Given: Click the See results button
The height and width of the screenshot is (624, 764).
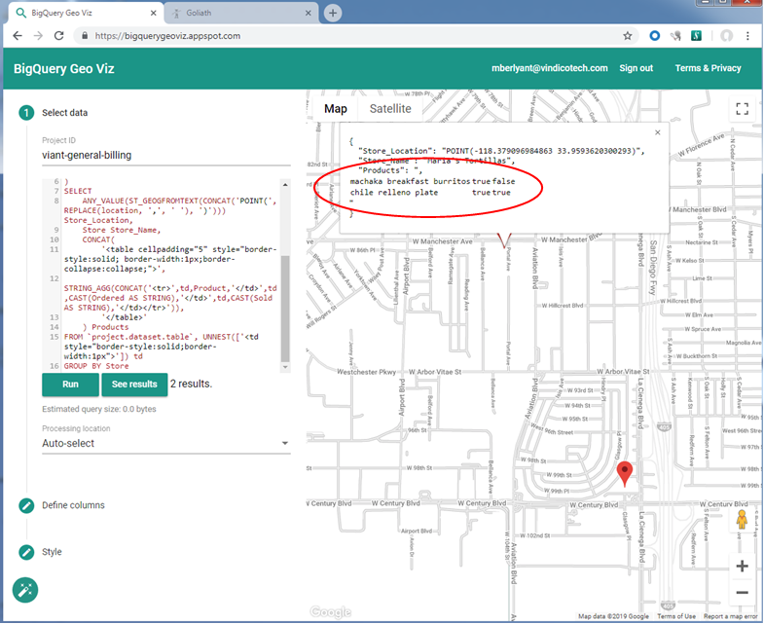Looking at the screenshot, I should pyautogui.click(x=134, y=385).
